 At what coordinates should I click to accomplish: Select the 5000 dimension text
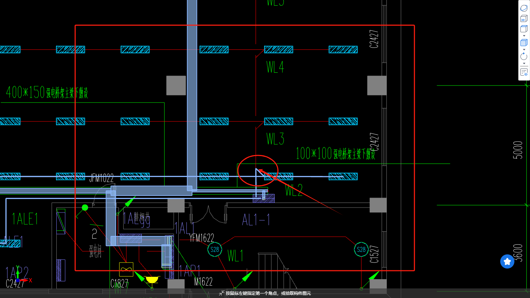518,150
